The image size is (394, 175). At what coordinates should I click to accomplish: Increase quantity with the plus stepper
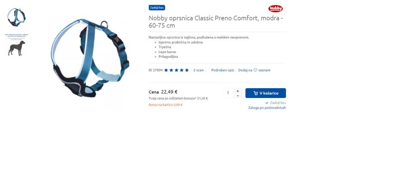238,91
